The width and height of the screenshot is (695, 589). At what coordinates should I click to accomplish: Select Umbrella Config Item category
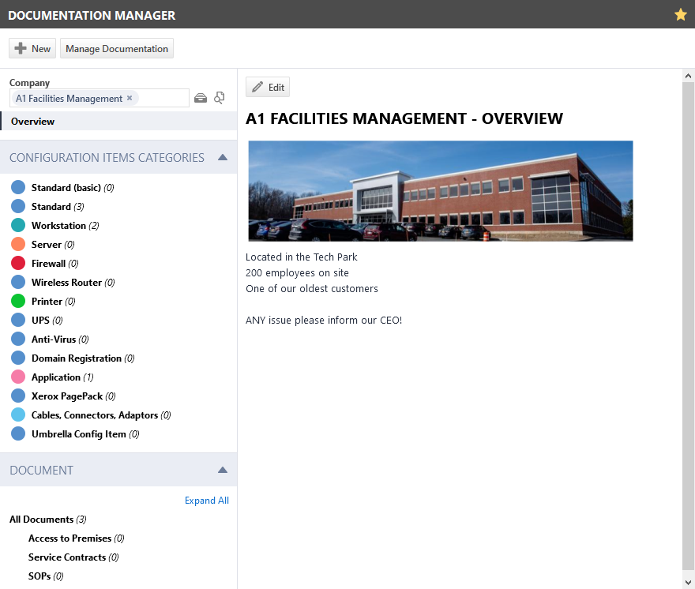85,434
